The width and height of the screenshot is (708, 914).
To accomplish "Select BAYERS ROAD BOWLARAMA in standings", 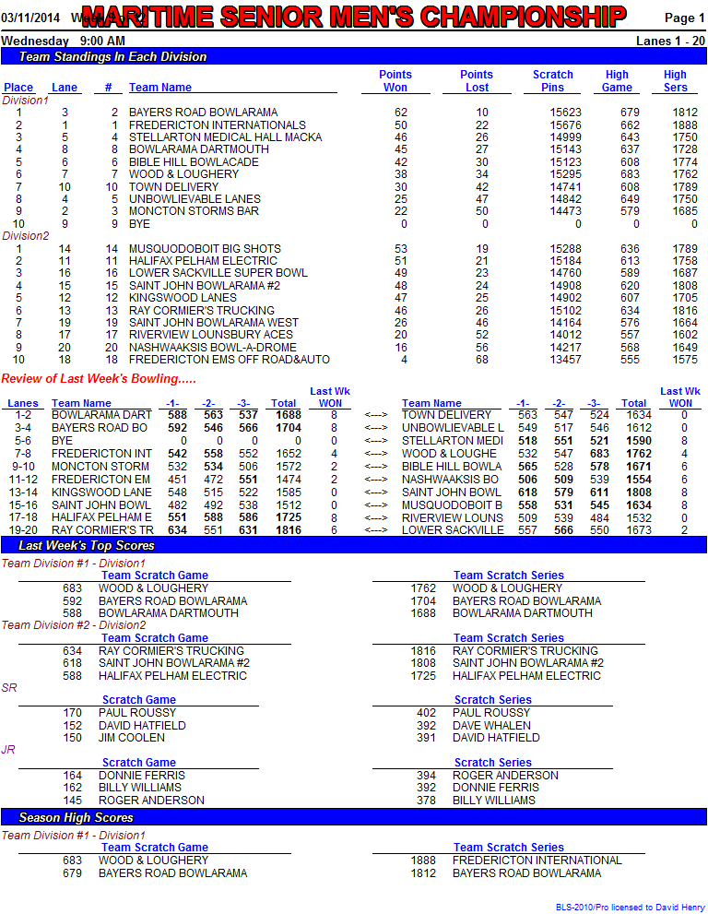I will click(204, 113).
